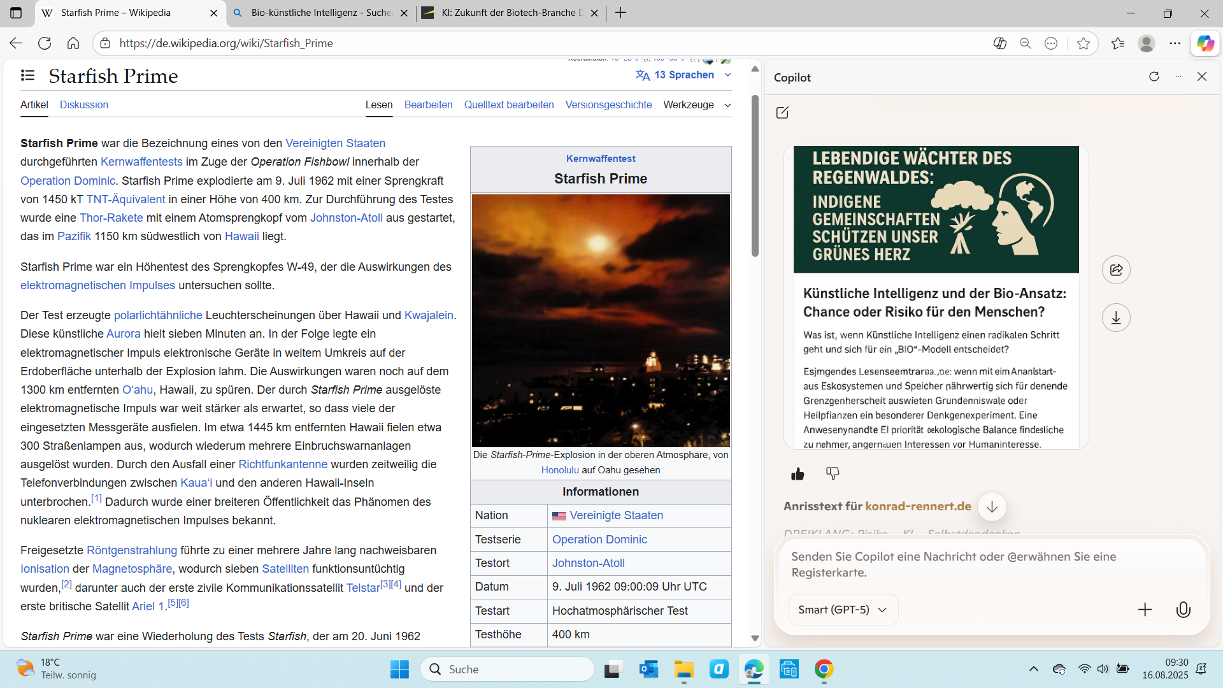Click the Copilot new chat icon
Image resolution: width=1223 pixels, height=688 pixels.
(782, 113)
